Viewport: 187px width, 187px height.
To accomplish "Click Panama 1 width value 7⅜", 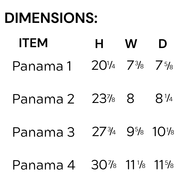I will 135,66.
